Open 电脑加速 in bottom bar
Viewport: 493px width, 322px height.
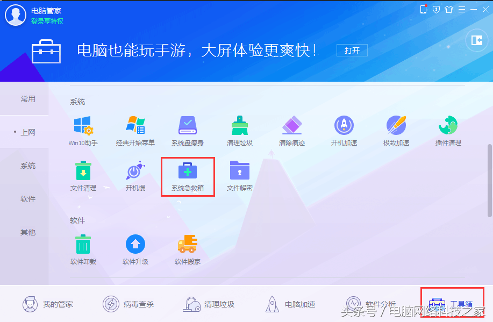coord(290,304)
